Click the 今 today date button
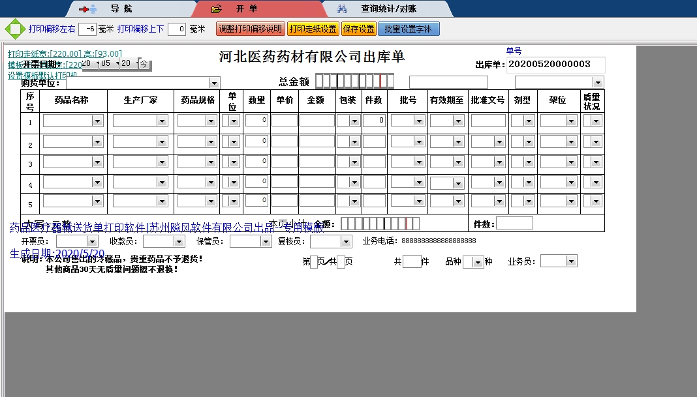697x397 pixels. coord(143,64)
